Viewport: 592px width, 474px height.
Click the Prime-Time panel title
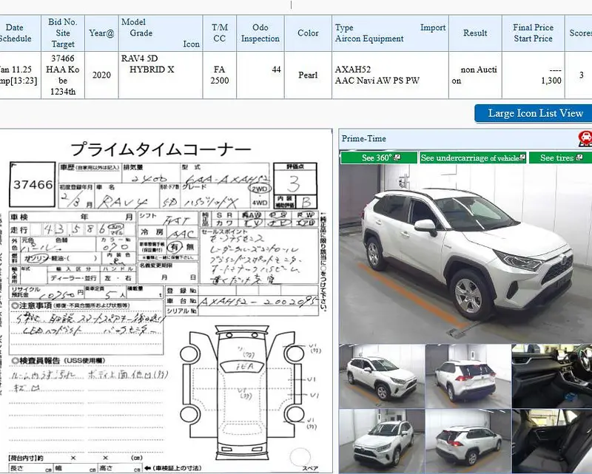pos(363,138)
